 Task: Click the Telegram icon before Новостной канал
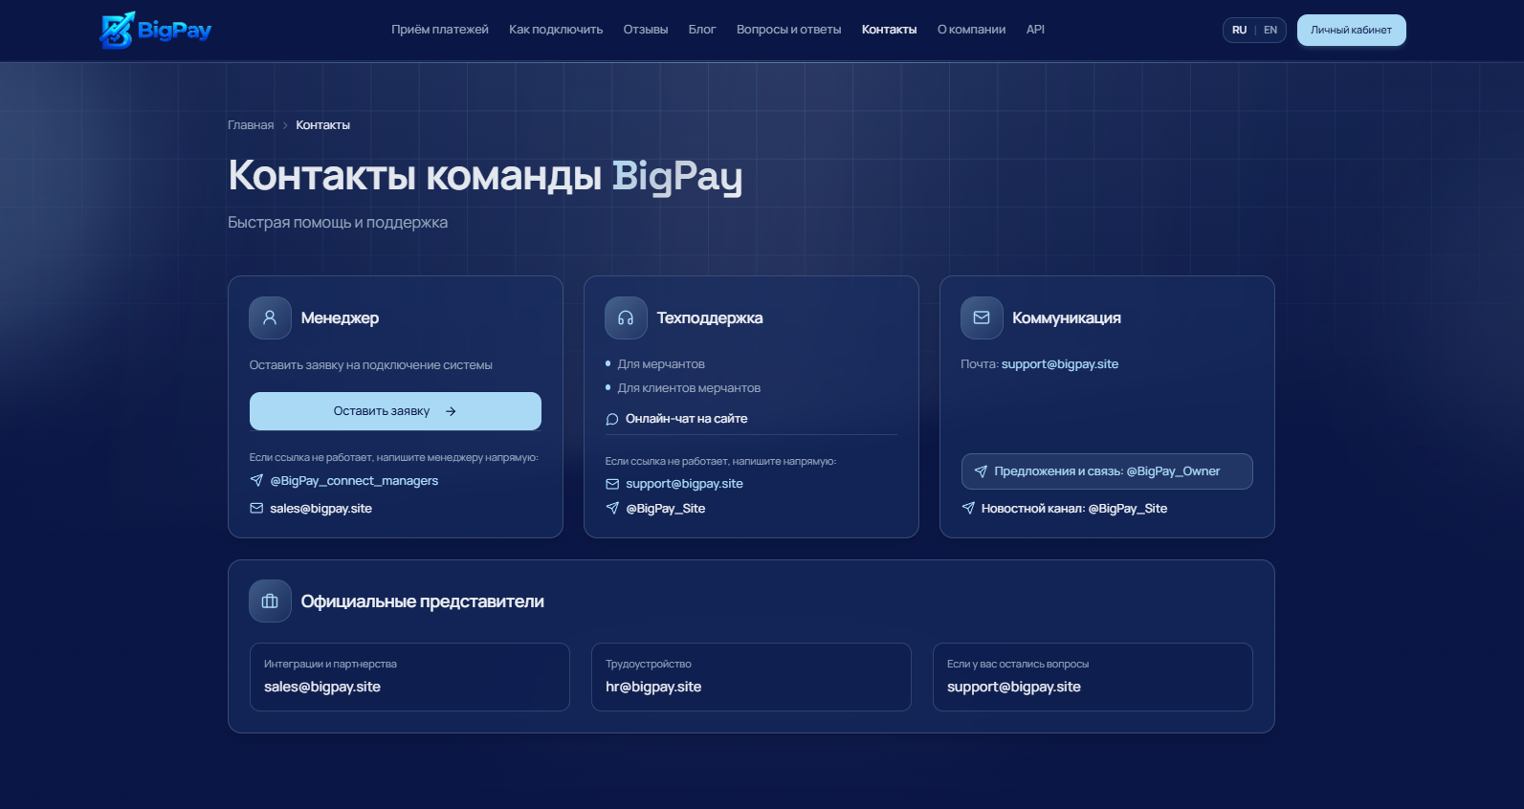point(968,508)
